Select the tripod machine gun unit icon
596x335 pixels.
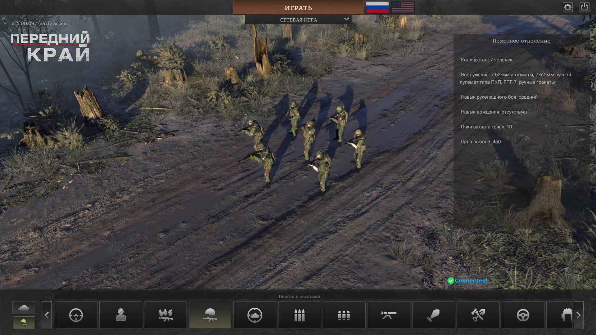389,315
